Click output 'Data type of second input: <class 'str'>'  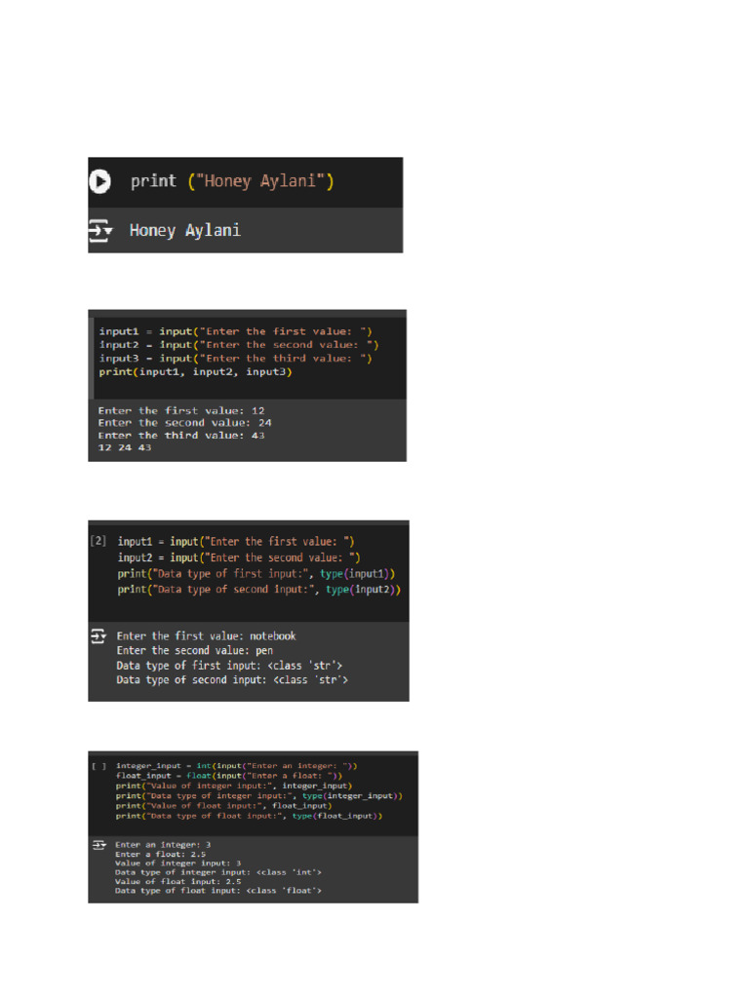click(232, 679)
